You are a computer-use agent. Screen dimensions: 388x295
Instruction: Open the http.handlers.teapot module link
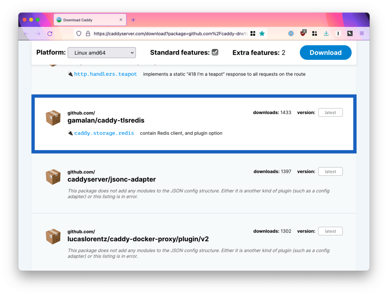tap(105, 74)
